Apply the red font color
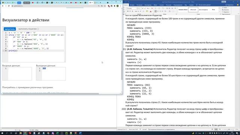Image resolution: width=240 pixels, height=135 pixels. [151, 11]
